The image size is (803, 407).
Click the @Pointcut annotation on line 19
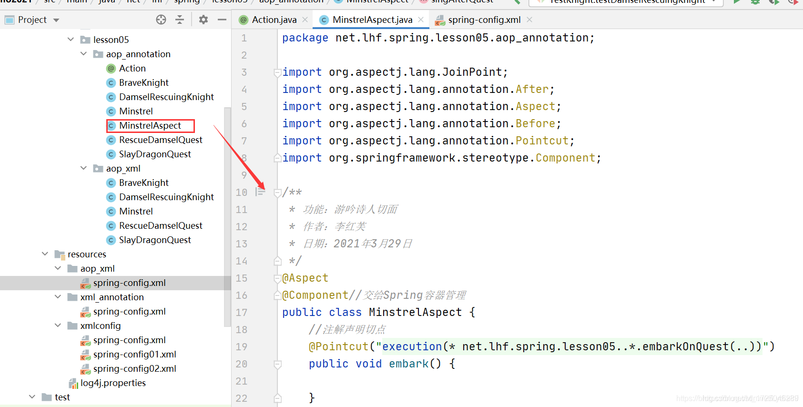[x=338, y=346]
